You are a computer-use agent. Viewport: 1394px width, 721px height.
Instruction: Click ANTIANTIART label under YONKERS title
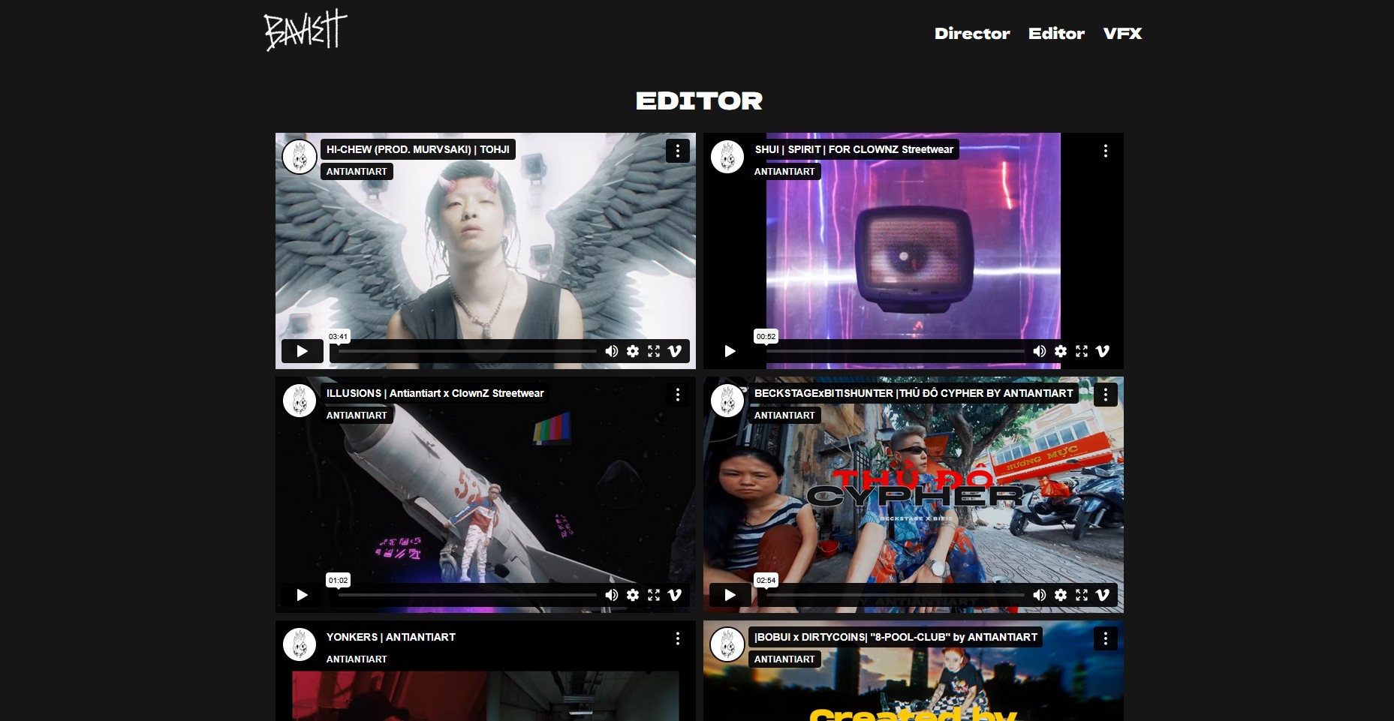click(x=357, y=659)
